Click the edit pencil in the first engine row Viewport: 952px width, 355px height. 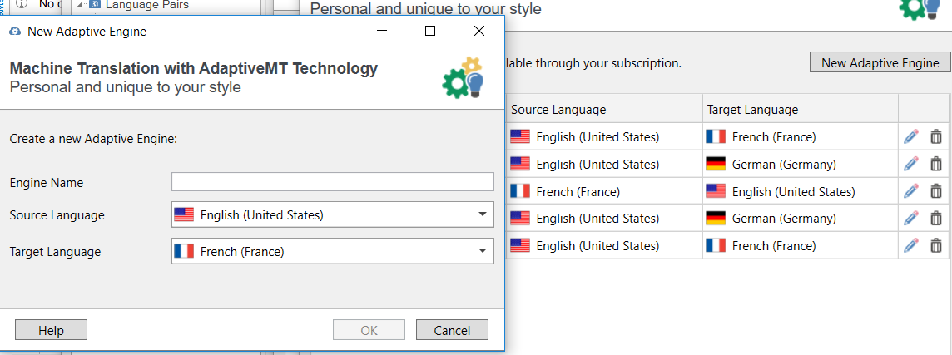click(x=911, y=137)
